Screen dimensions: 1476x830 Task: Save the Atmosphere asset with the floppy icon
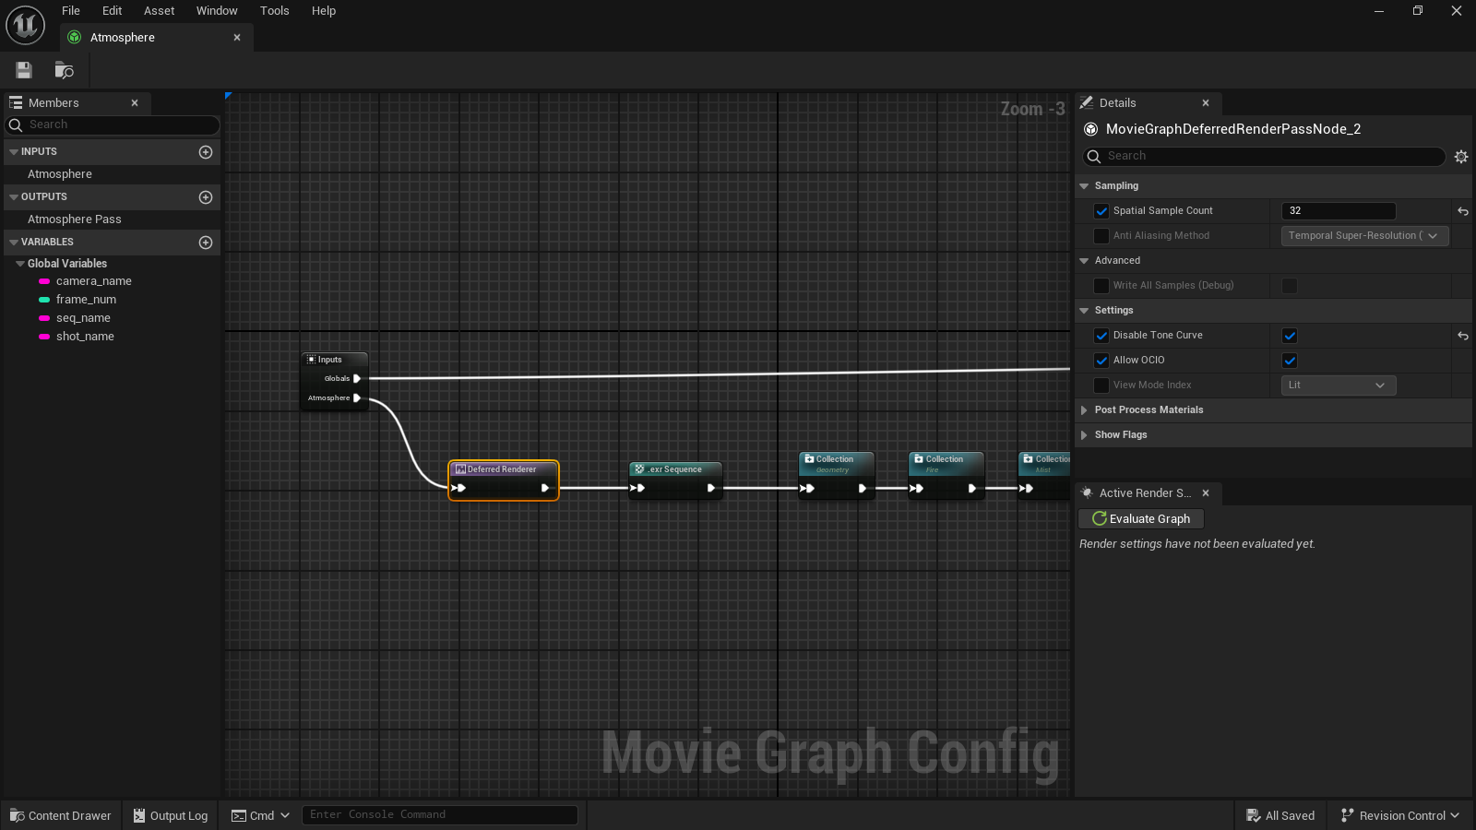click(24, 70)
